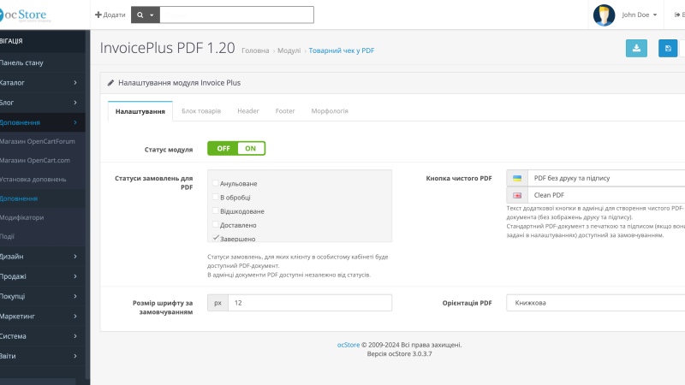Switch module status to ON

click(x=251, y=148)
